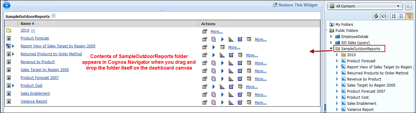
Task: Open Report View of Sales Target by Region 2005 link
Action: (58, 46)
